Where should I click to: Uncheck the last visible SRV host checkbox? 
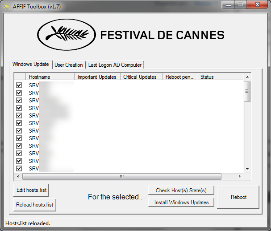pyautogui.click(x=19, y=169)
